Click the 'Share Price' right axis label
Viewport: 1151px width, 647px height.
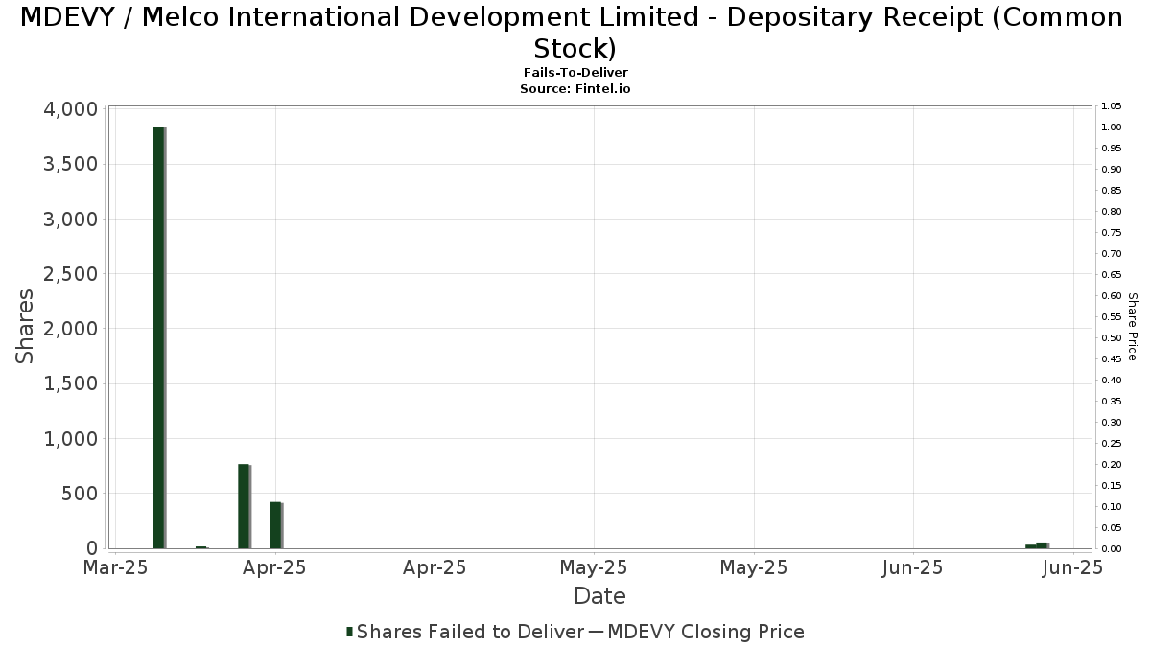(x=1132, y=327)
